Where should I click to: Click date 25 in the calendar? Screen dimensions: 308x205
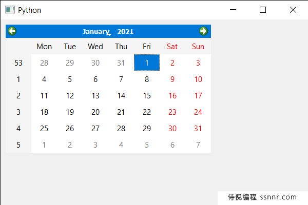pos(44,128)
